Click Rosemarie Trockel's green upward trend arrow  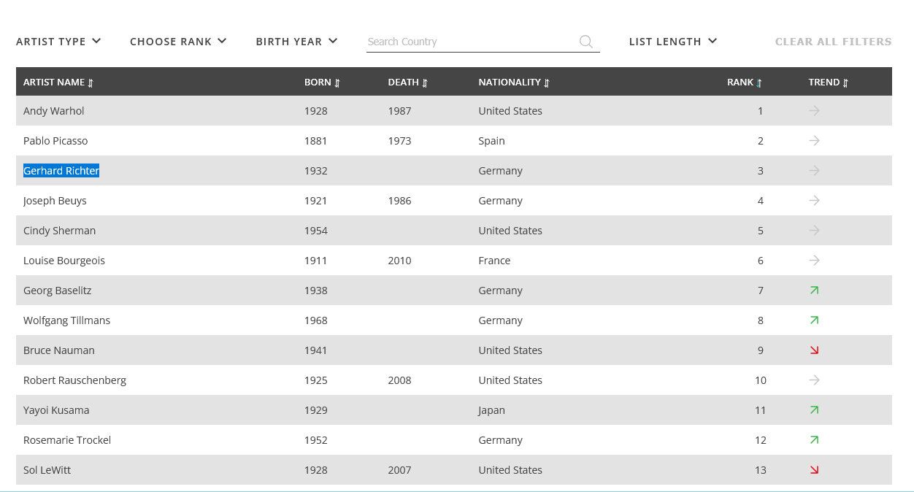tap(815, 440)
